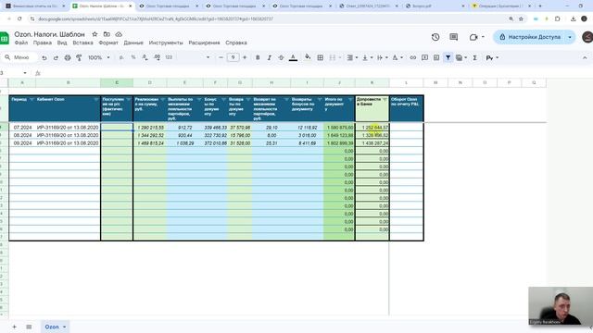593x333 pixels.
Task: Click the Настройки Доступа share button
Action: (531, 37)
